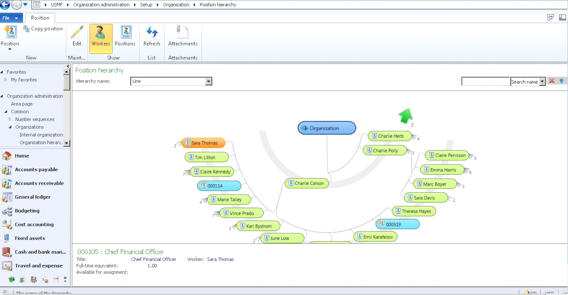Click the blue up arrow next to search
The height and width of the screenshot is (295, 568).
561,81
